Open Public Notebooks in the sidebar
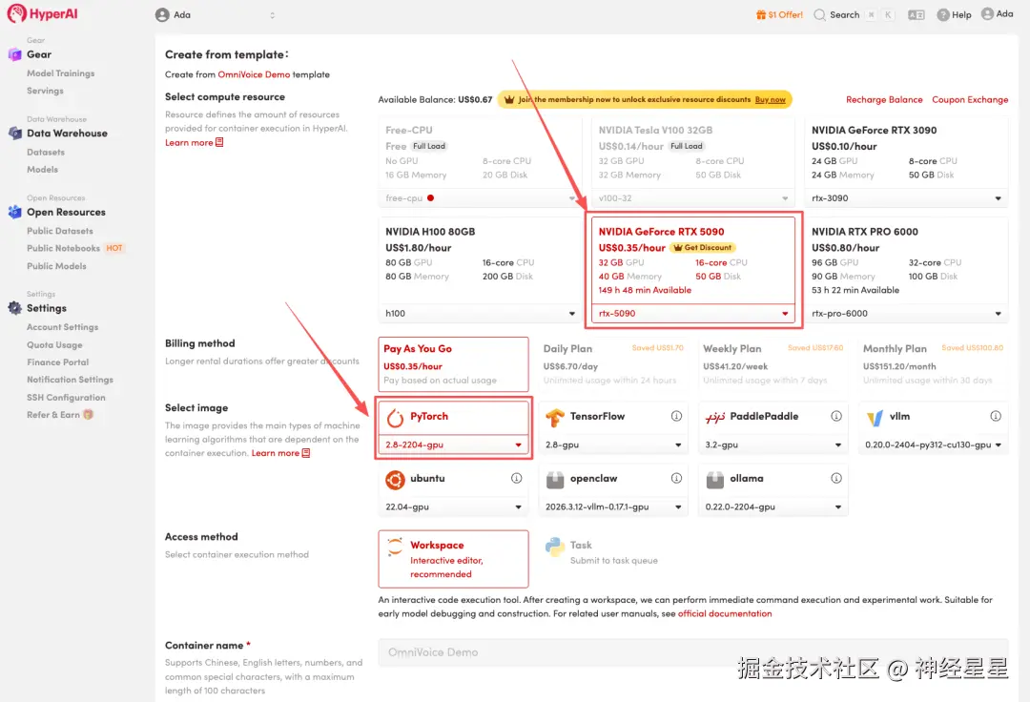The width and height of the screenshot is (1030, 702). coord(63,248)
